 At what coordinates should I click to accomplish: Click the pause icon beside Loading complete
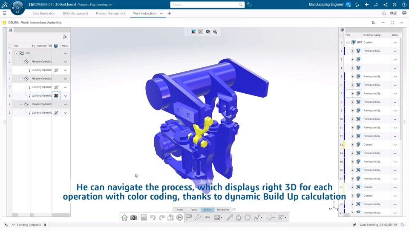45,225
